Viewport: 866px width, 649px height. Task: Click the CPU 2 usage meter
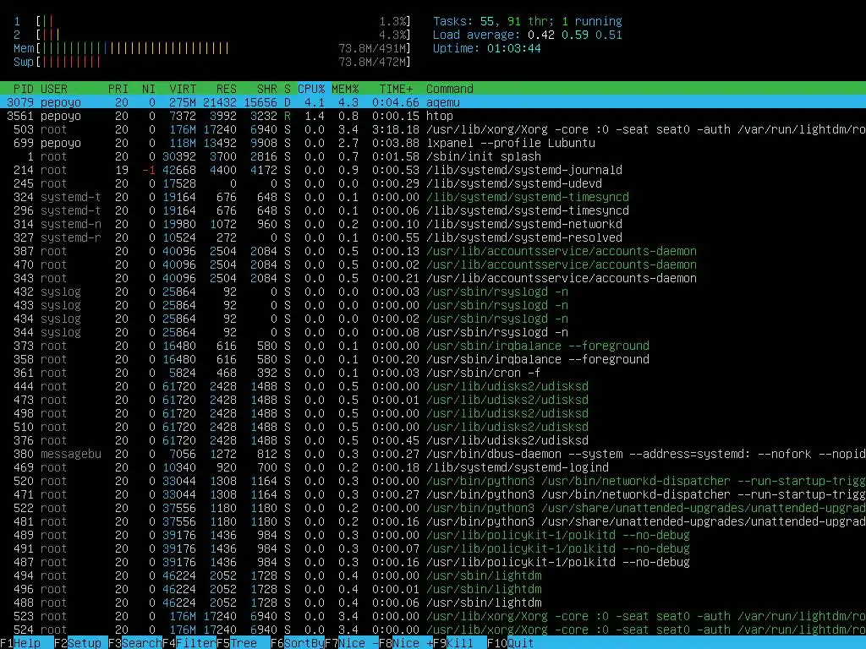pyautogui.click(x=212, y=35)
